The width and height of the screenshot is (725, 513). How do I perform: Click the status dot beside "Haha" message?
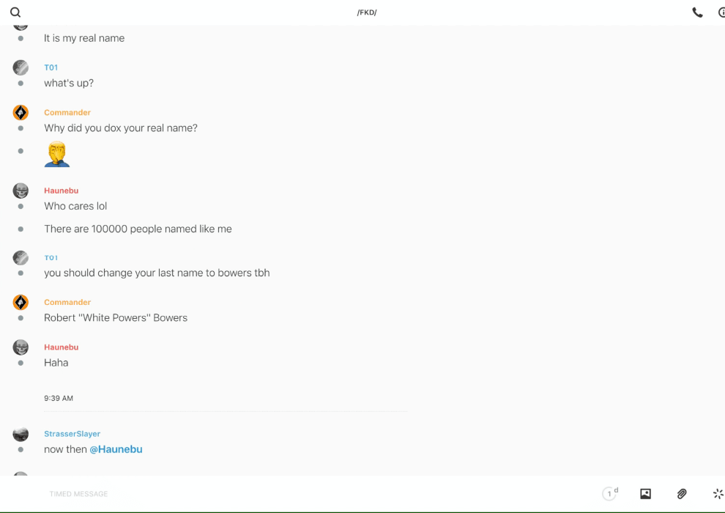[x=21, y=363]
